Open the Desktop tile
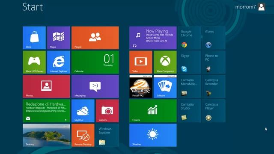 tap(47, 135)
